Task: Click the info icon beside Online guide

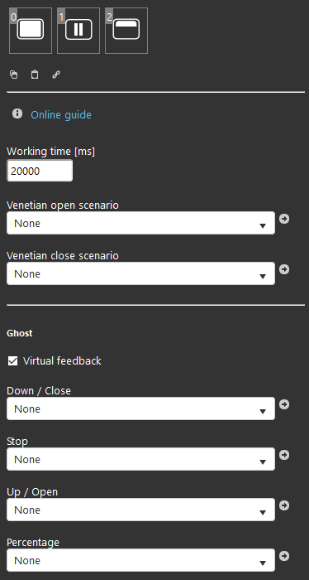Action: (17, 114)
